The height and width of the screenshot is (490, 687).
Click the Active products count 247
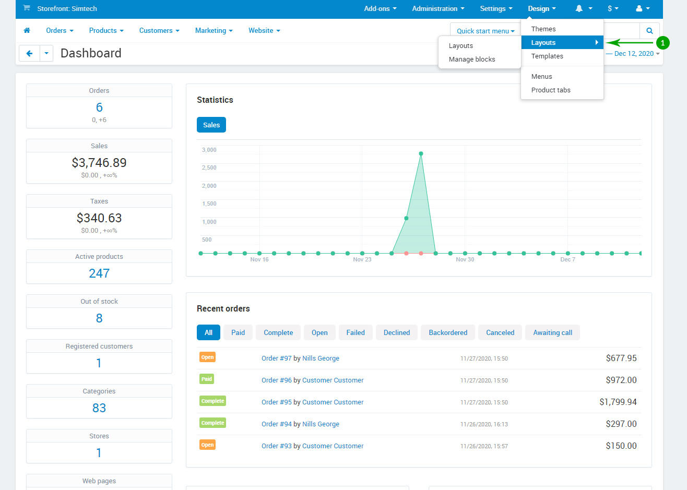[x=99, y=273]
